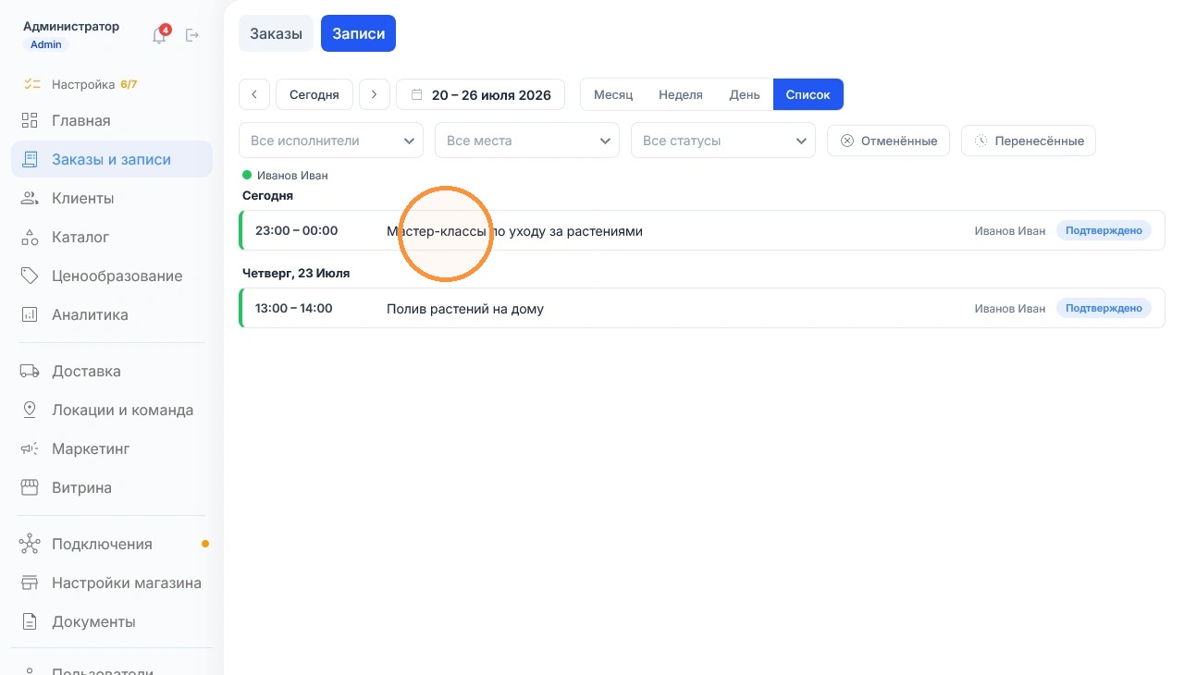Click the Отменённые cross-circle icon
Image resolution: width=1184 pixels, height=675 pixels.
846,141
